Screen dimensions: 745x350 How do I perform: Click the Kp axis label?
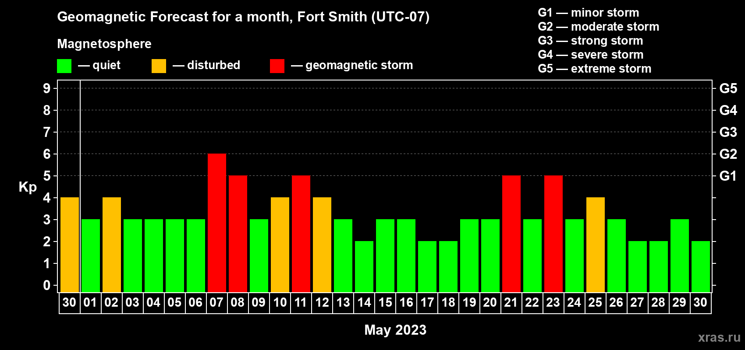(x=28, y=187)
